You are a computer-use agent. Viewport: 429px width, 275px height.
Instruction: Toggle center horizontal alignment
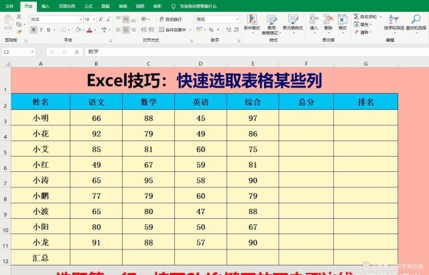click(x=126, y=29)
